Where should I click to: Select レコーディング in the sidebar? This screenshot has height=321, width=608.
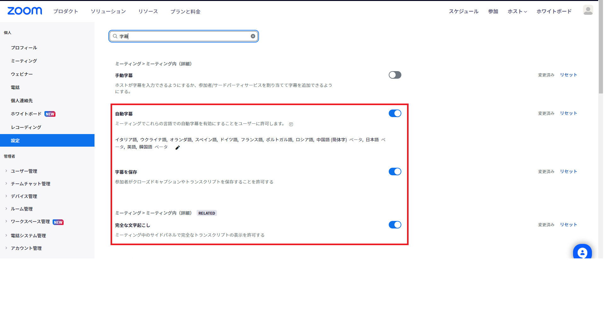click(26, 127)
